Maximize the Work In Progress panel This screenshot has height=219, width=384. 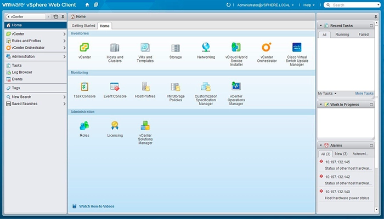point(371,105)
